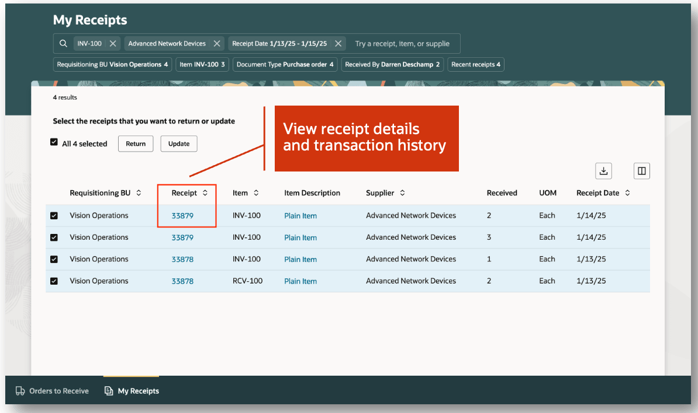The width and height of the screenshot is (698, 413).
Task: Open the first receipt 33879 link
Action: (x=182, y=216)
